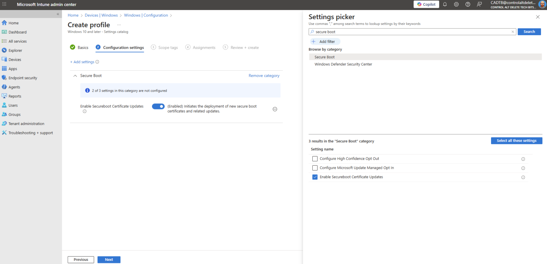Clear the secure boot search text

point(513,32)
